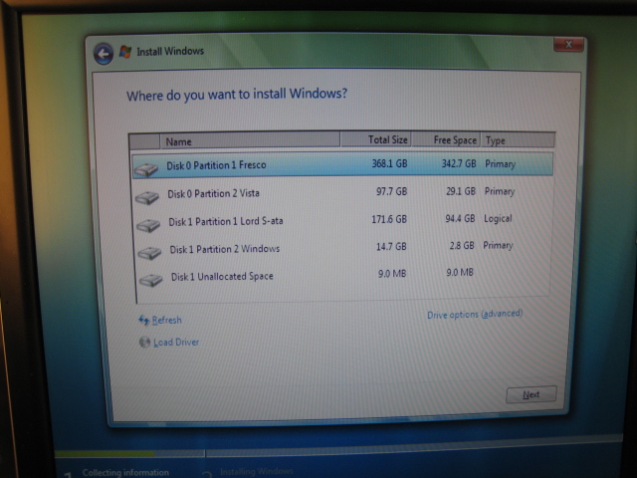Click the 94.4 GB free space value
Screen dimensions: 637x478
[x=460, y=219]
